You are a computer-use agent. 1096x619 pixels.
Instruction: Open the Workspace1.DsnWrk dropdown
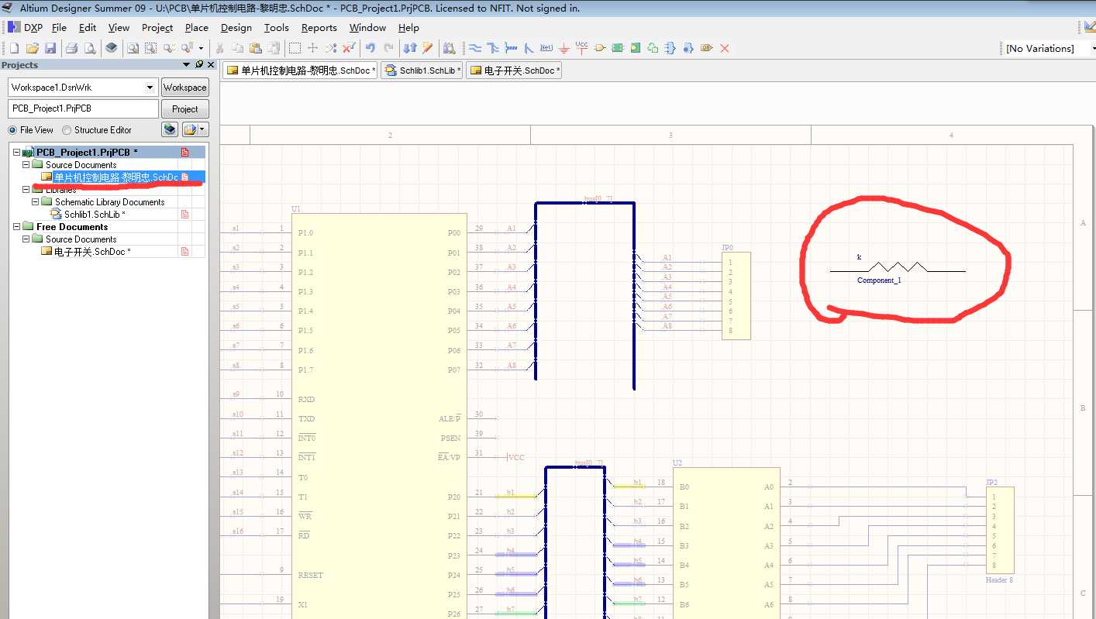coord(150,88)
